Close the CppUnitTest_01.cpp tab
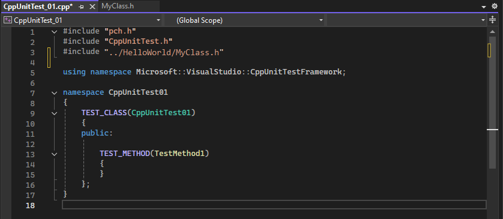The height and width of the screenshot is (219, 503). [92, 7]
